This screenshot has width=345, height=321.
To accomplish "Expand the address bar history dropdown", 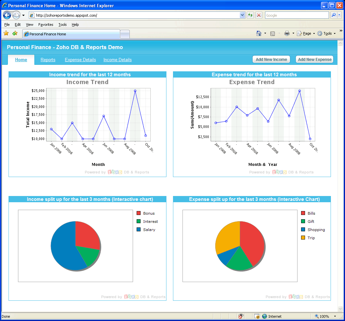I will point(242,15).
